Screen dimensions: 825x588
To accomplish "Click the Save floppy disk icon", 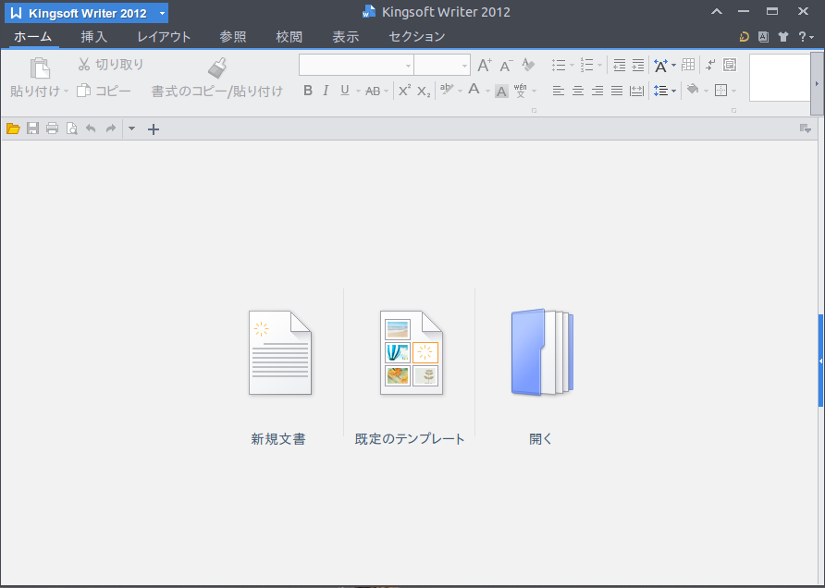I will coord(32,129).
